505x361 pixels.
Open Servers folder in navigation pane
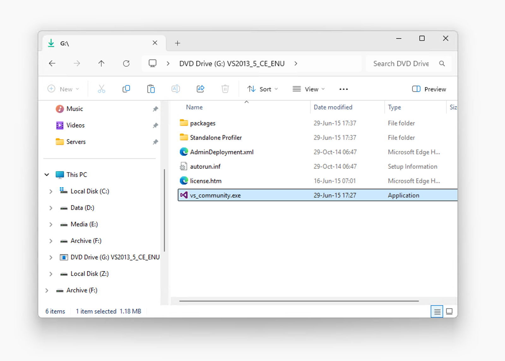[x=76, y=142]
